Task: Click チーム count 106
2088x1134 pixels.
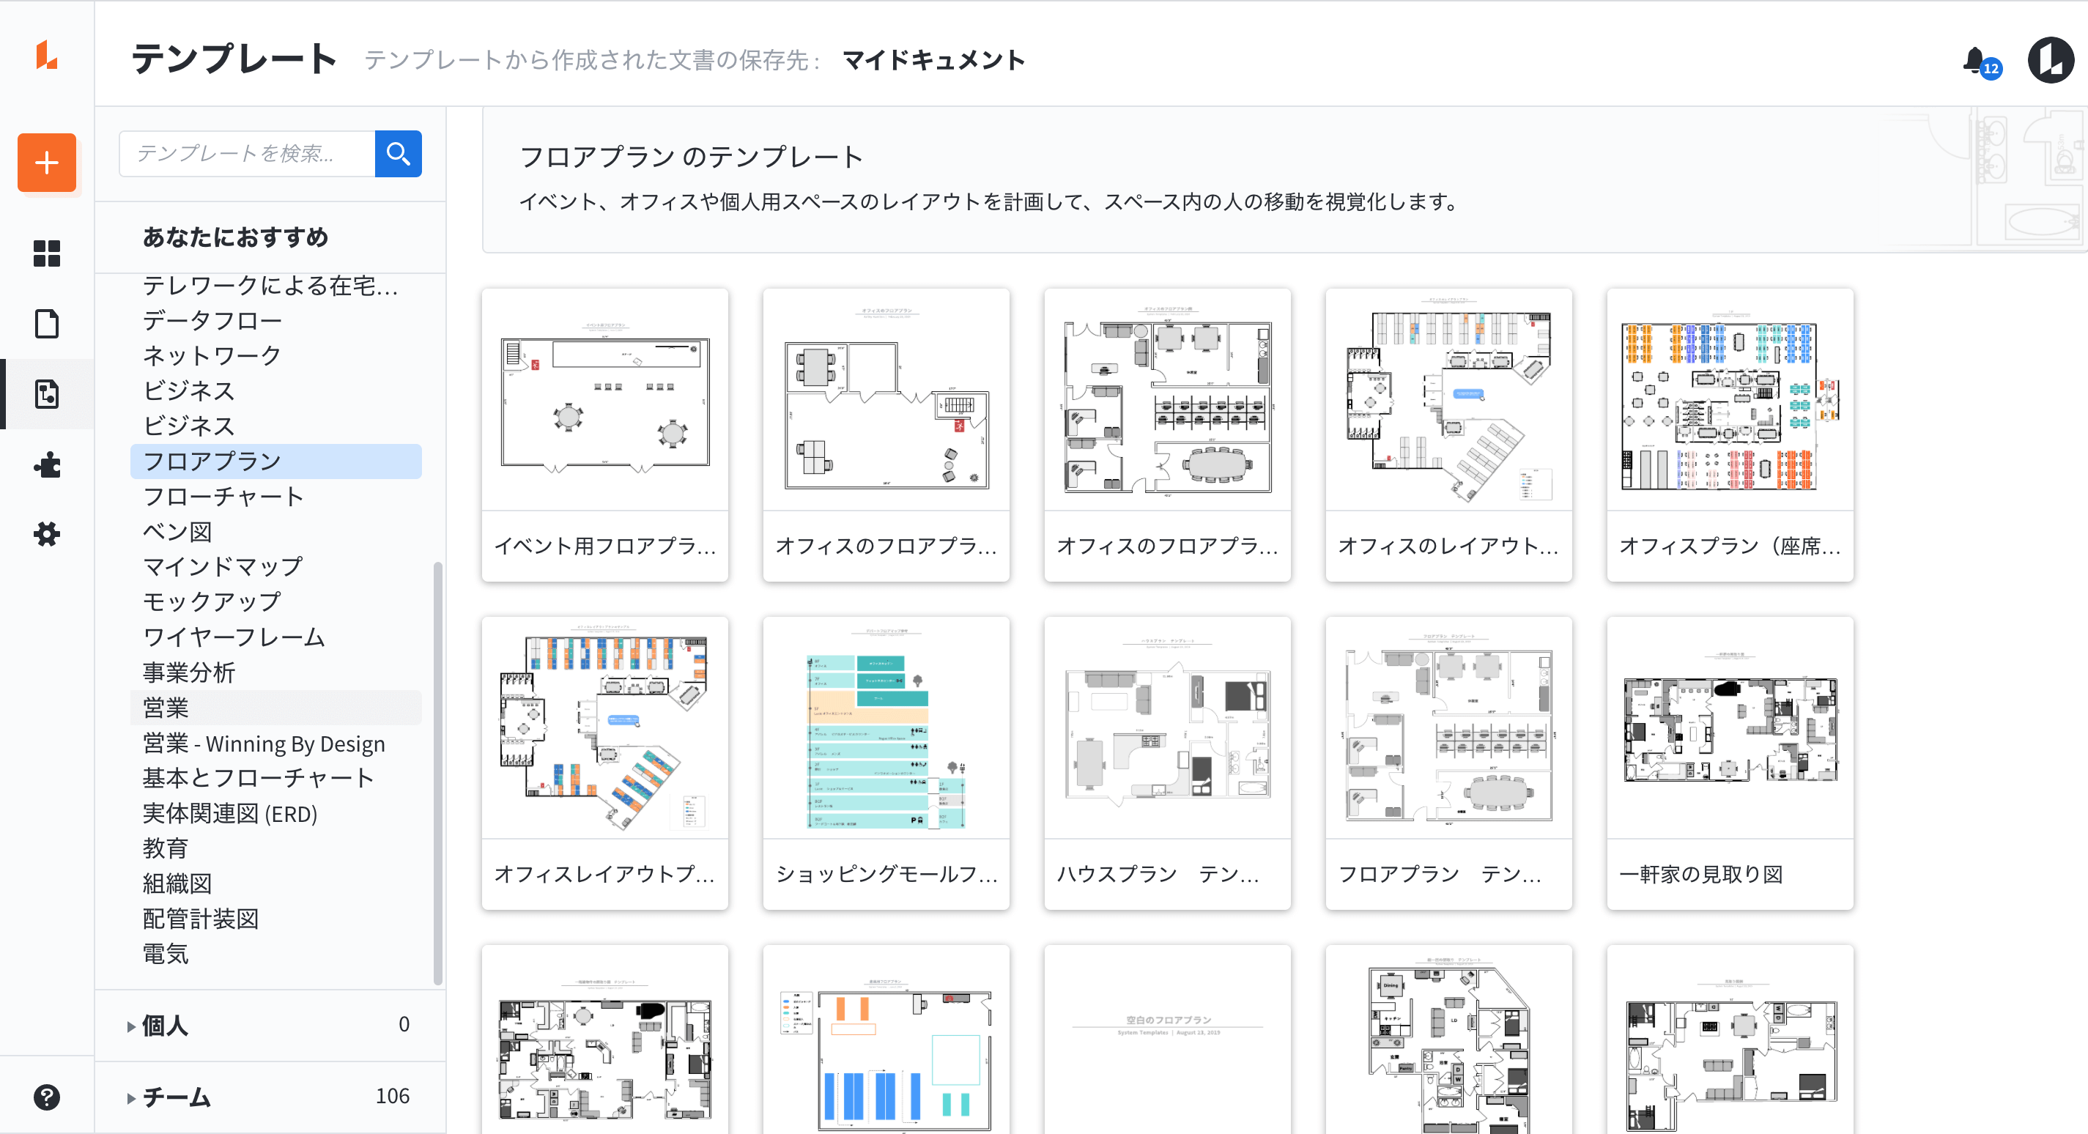Action: [x=392, y=1097]
